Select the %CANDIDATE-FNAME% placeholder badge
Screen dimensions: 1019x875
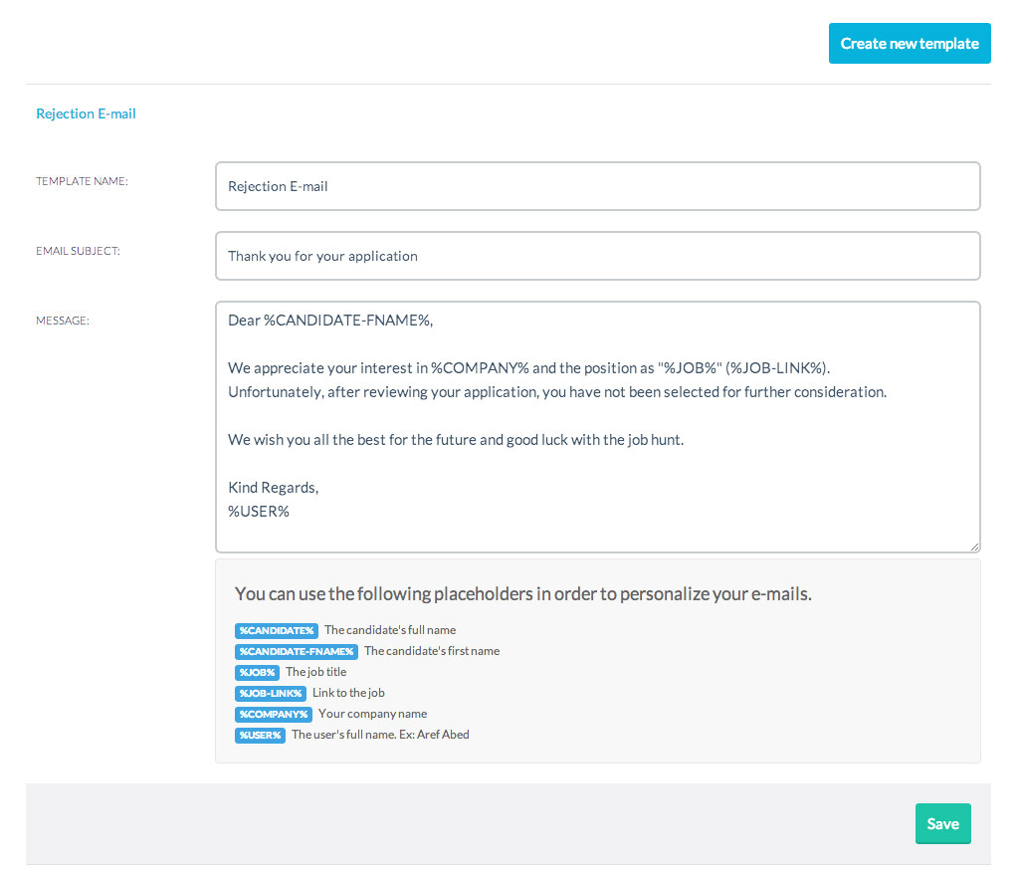(297, 651)
